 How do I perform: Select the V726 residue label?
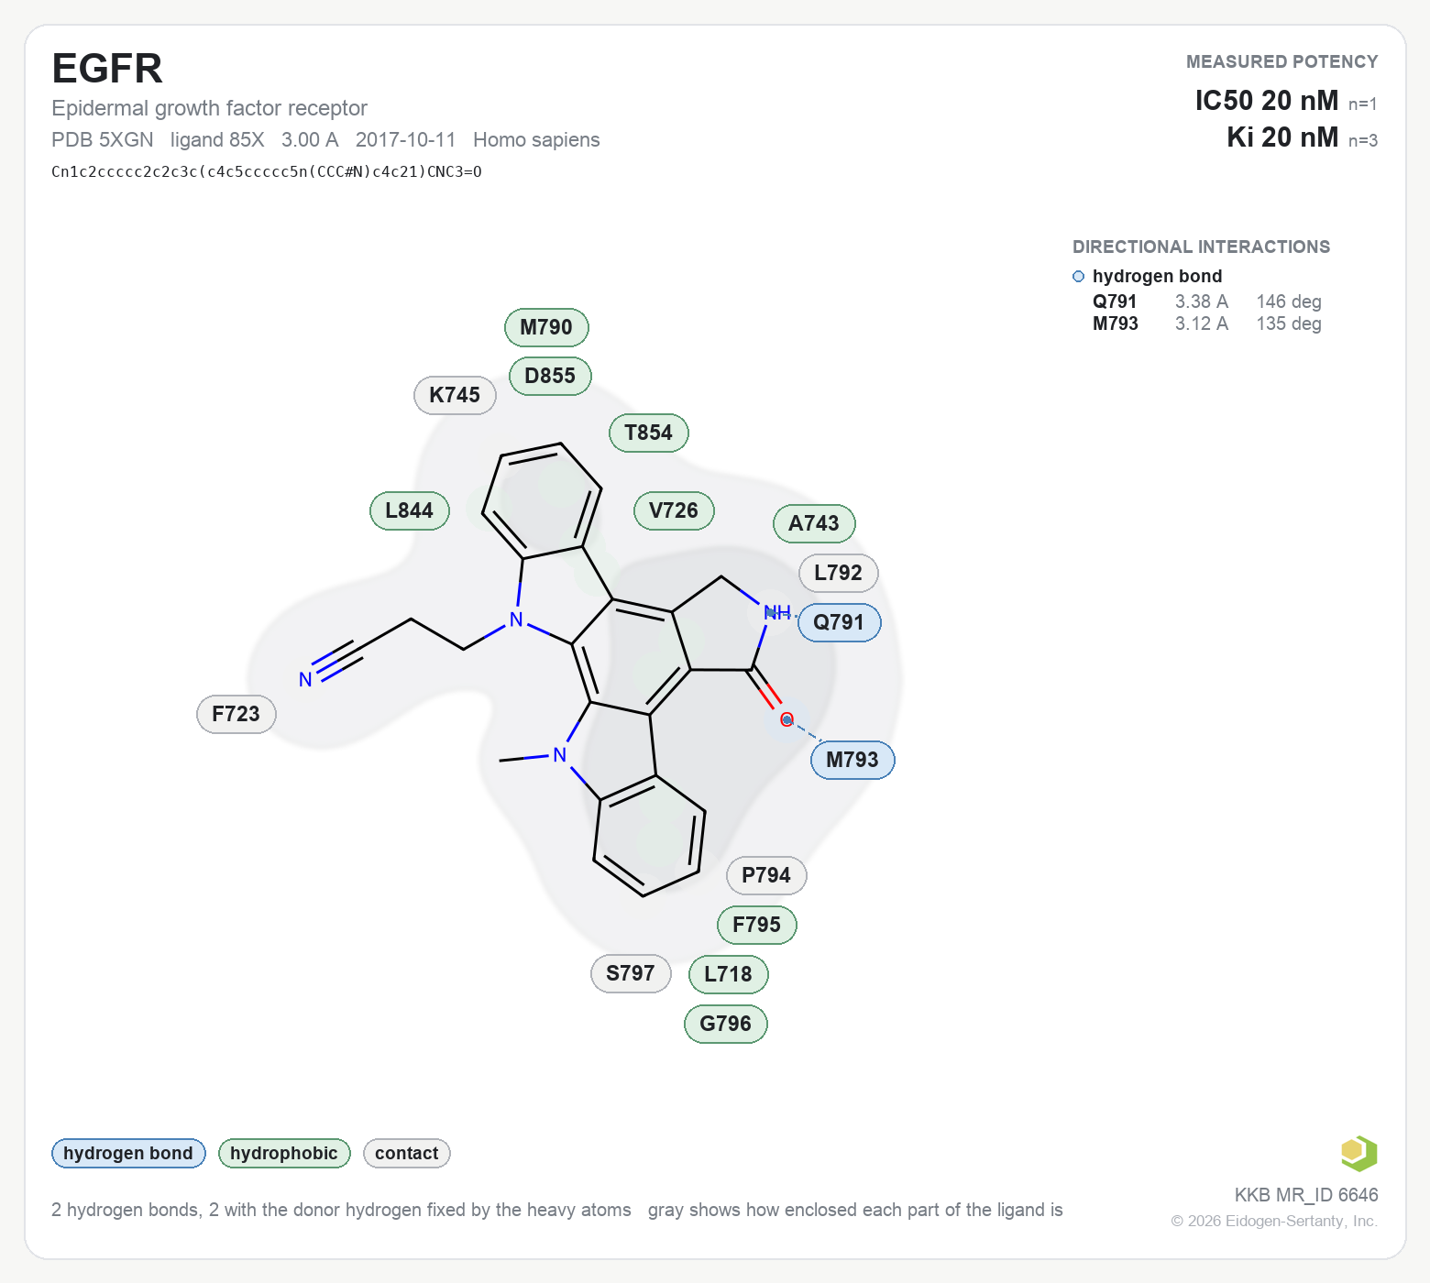(x=674, y=510)
